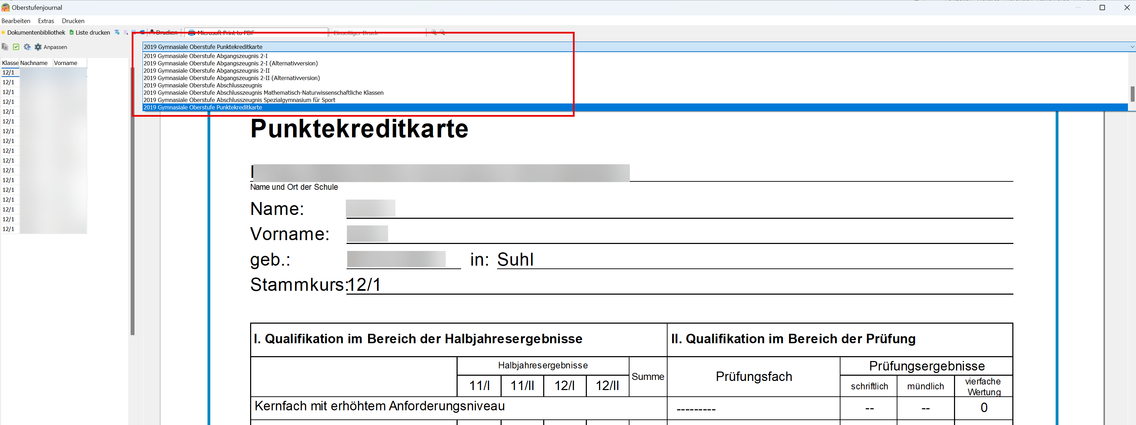Click the Anpassen gear button
Image resolution: width=1136 pixels, height=425 pixels.
click(x=51, y=47)
